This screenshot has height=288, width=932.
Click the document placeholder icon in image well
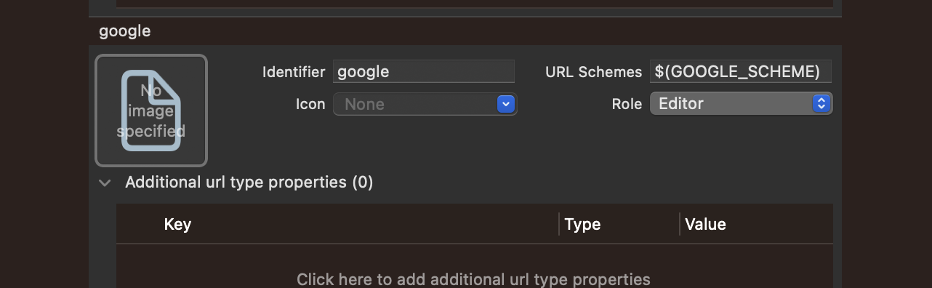pos(151,111)
